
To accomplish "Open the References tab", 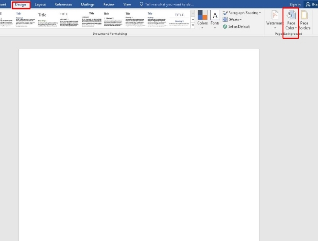I will (x=63, y=5).
